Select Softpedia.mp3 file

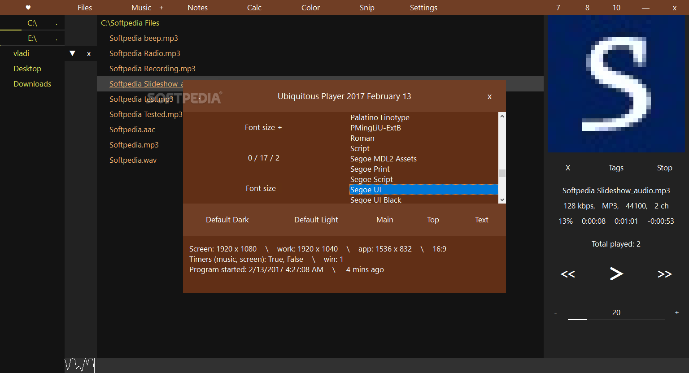[x=134, y=145]
